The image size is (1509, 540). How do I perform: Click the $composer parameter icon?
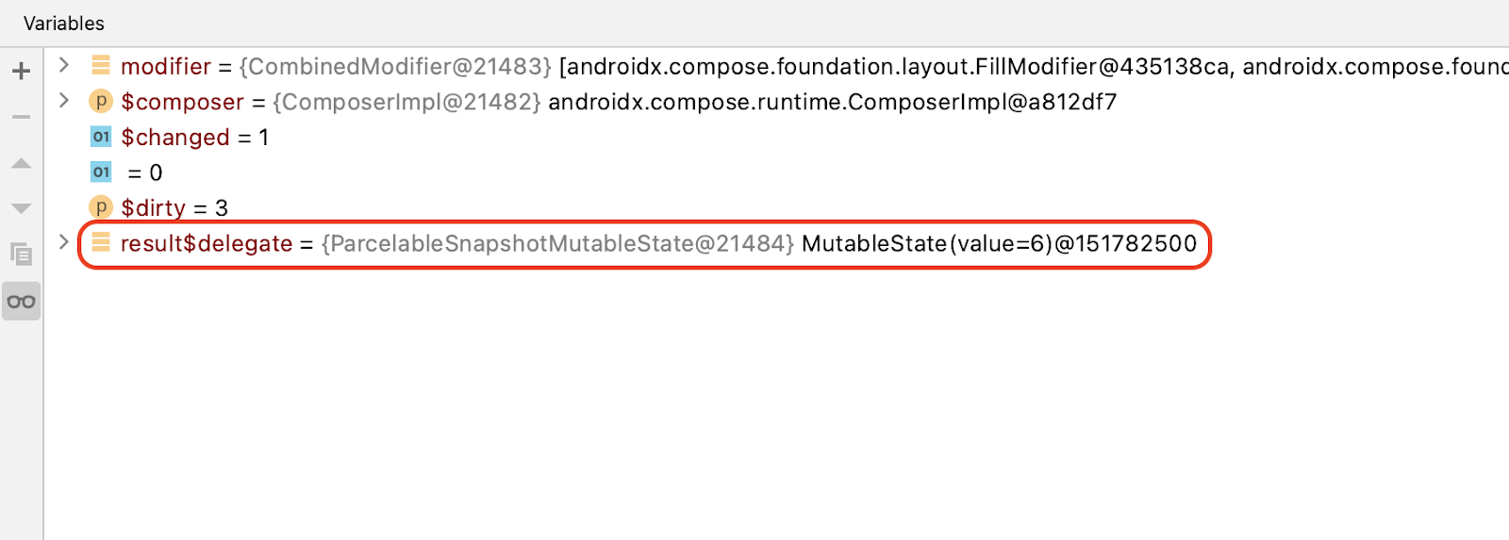(101, 101)
